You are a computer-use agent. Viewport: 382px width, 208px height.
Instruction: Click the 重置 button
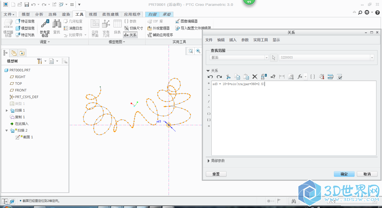[x=216, y=174]
